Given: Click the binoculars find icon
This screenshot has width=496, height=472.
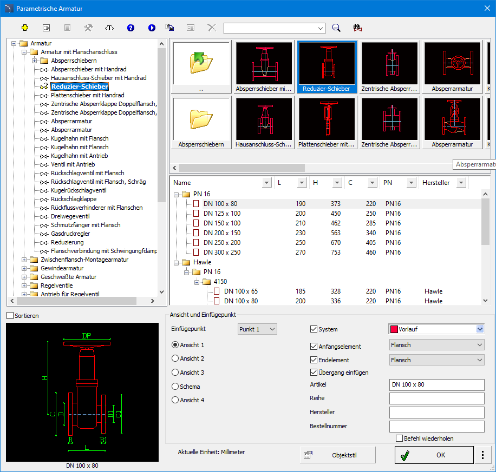Looking at the screenshot, I should click(357, 28).
